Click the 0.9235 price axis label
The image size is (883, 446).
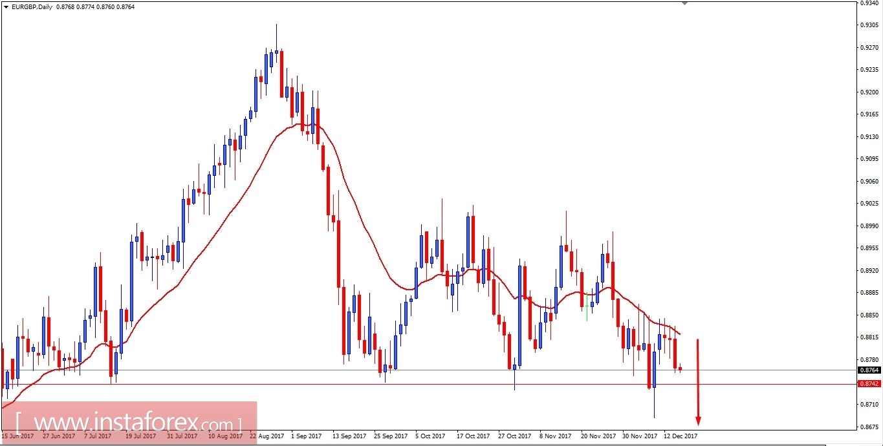(869, 70)
